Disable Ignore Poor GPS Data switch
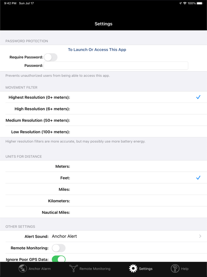This screenshot has width=207, height=277. (59, 259)
